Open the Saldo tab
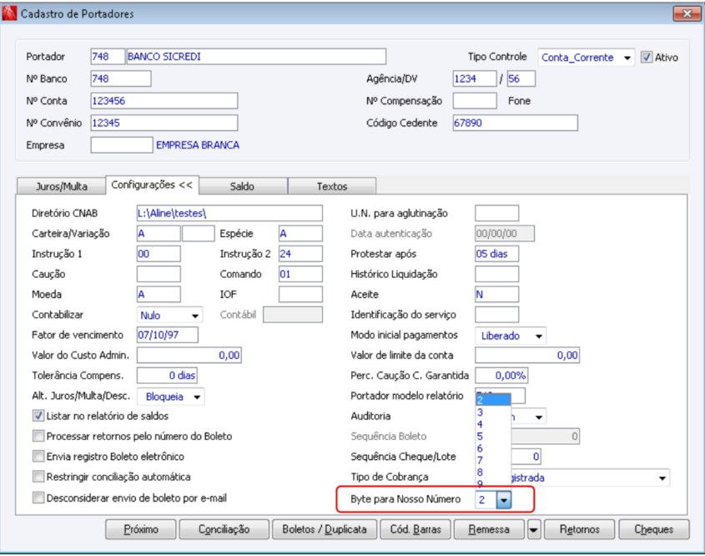Viewport: 705px width, 556px height. [x=242, y=186]
